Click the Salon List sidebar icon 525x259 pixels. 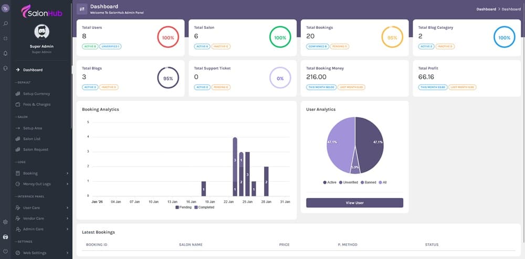pos(18,139)
